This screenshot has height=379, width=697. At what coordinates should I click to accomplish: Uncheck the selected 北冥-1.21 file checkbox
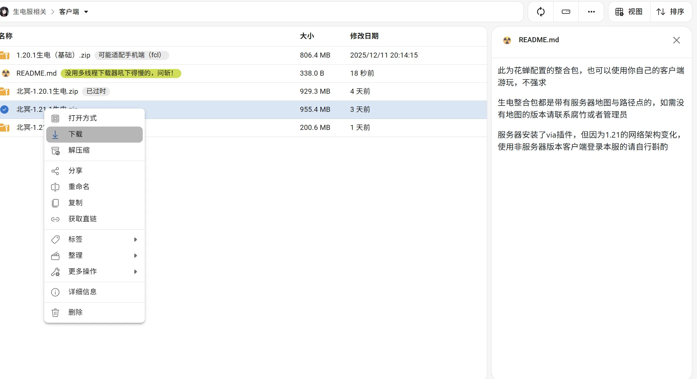tap(4, 109)
